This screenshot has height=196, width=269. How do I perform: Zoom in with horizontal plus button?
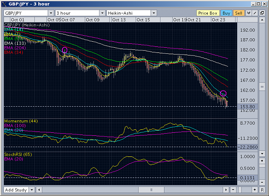(x=255, y=190)
